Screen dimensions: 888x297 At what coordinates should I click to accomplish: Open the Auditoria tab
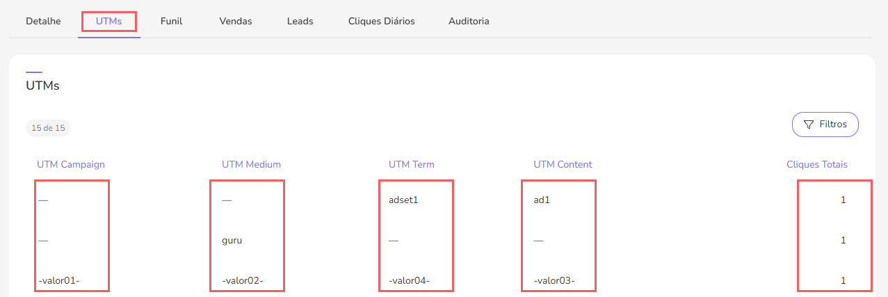(469, 21)
